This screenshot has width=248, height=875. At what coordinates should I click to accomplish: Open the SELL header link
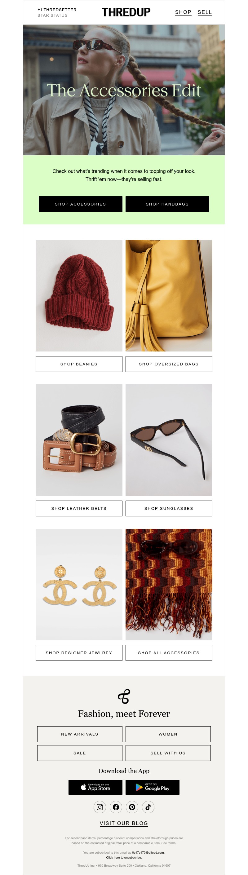point(205,12)
